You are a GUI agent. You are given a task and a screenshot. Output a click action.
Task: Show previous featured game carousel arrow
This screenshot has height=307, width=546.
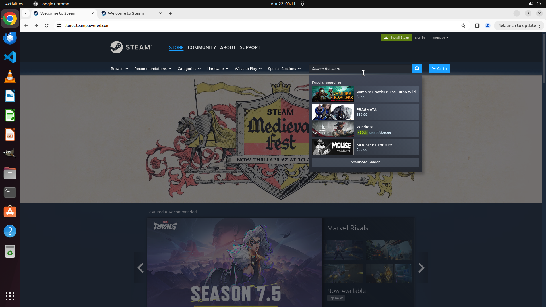pyautogui.click(x=140, y=267)
